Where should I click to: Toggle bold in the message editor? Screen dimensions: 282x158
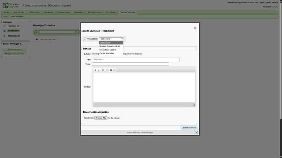pyautogui.click(x=95, y=70)
